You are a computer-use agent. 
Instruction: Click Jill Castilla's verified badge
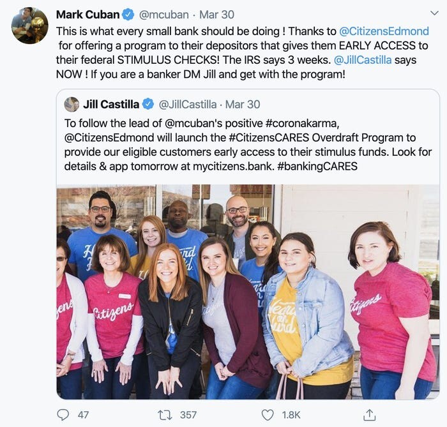coord(148,104)
